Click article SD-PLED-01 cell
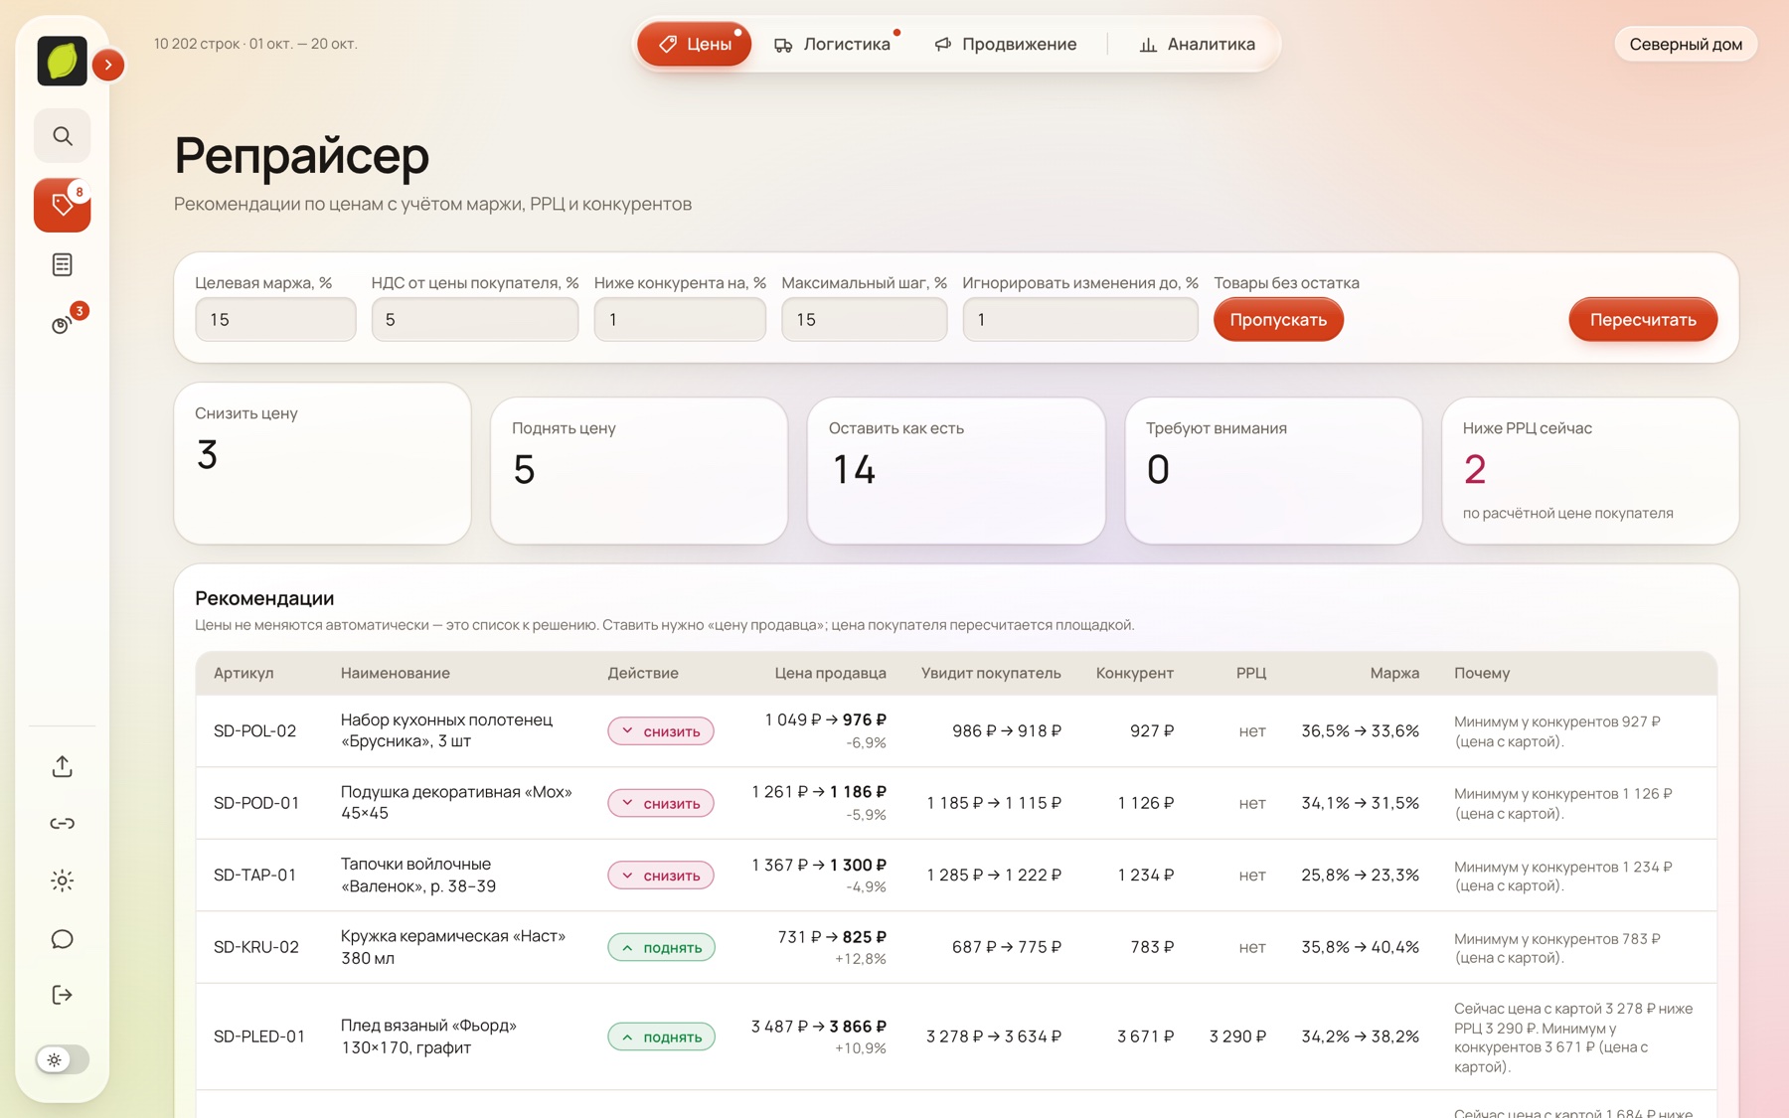1789x1118 pixels. click(x=258, y=1037)
